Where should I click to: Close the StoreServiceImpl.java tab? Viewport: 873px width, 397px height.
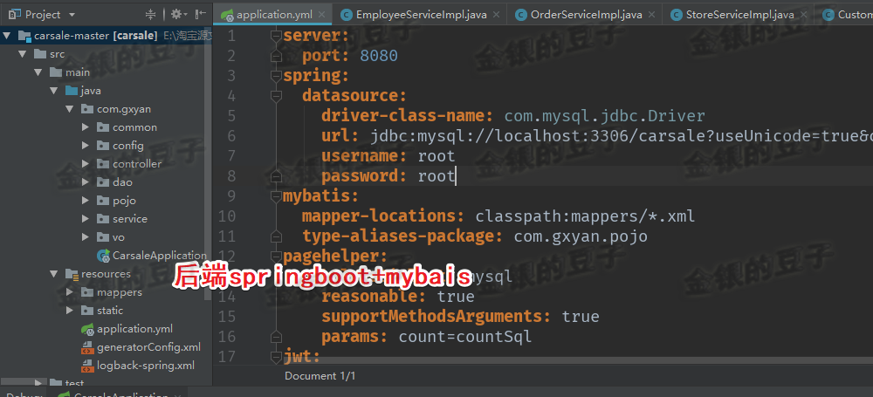pyautogui.click(x=801, y=15)
